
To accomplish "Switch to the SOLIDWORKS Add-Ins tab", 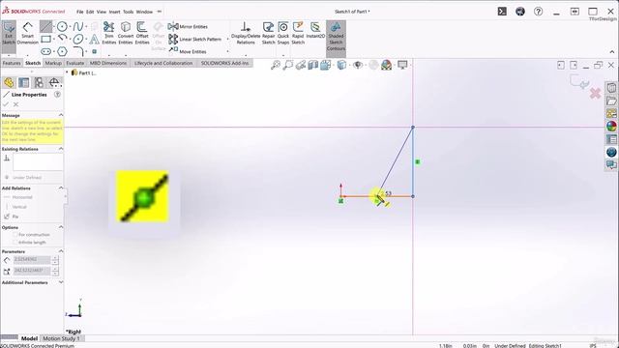I will (x=224, y=63).
